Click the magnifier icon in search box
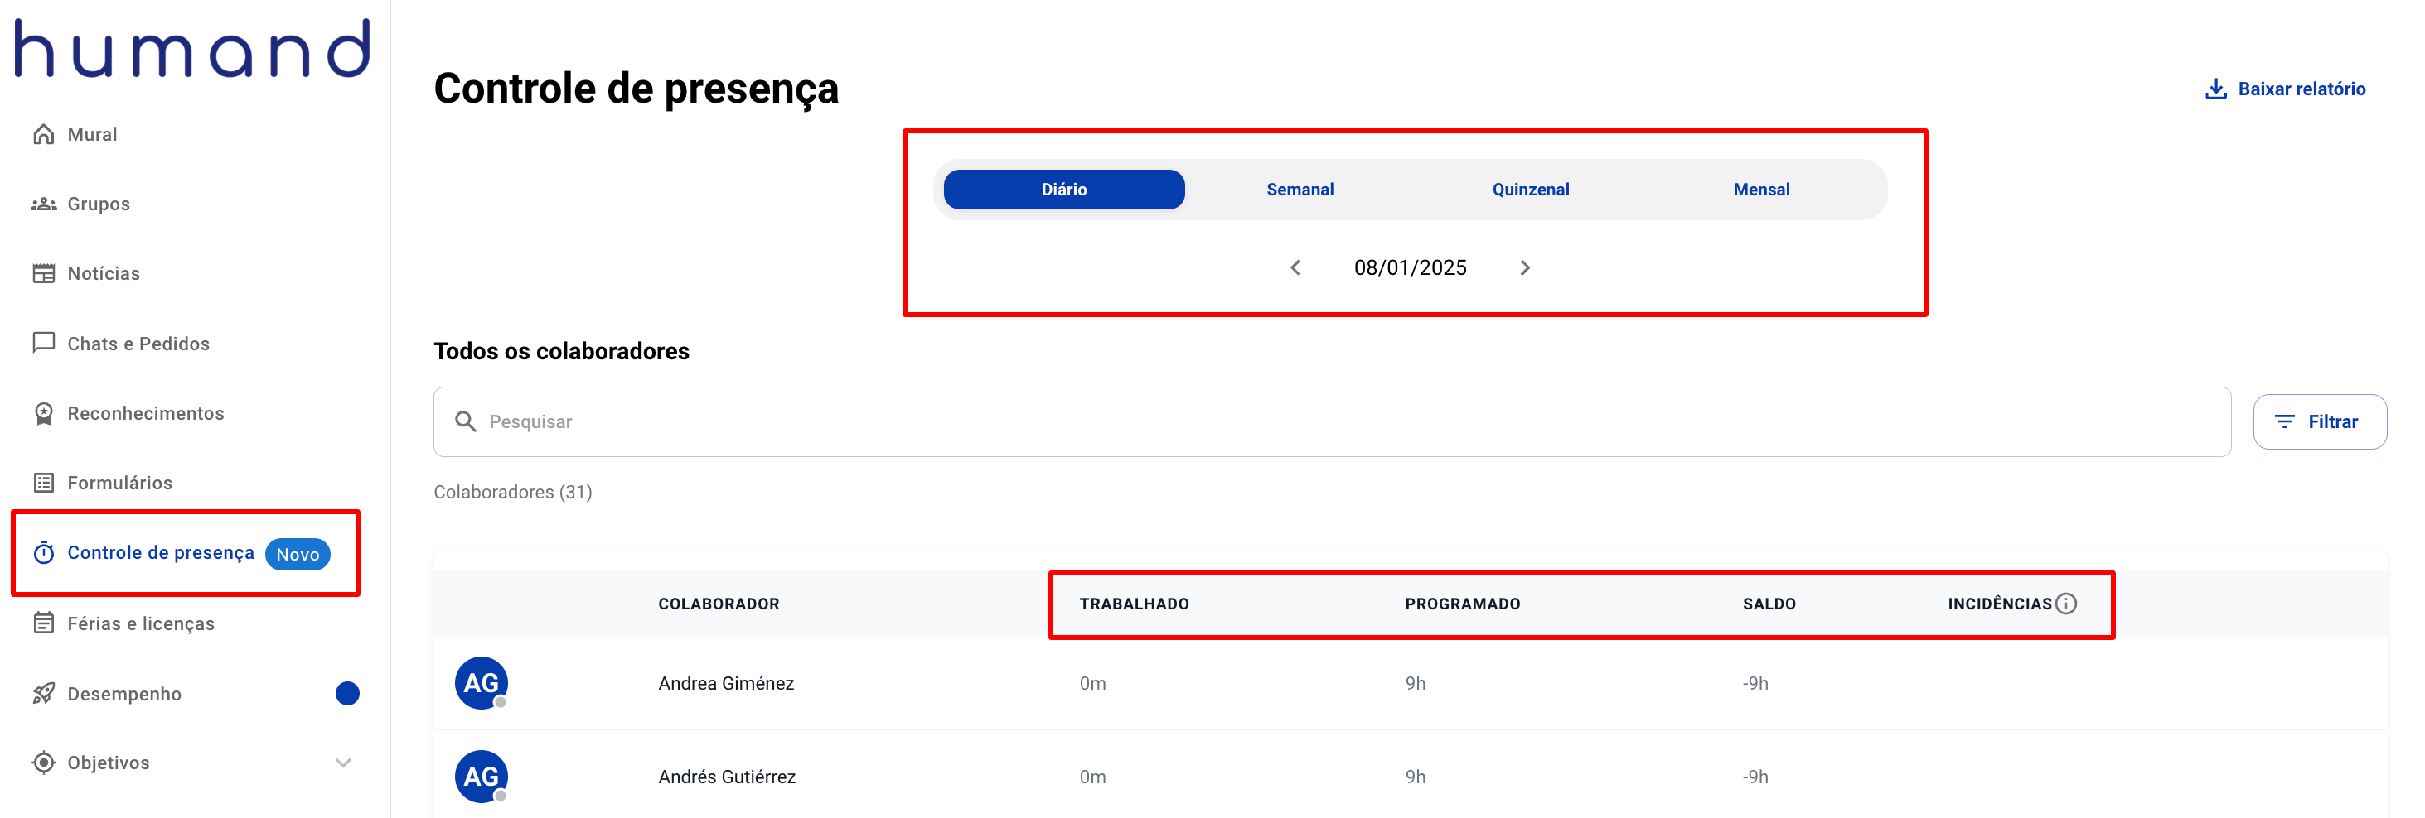Image resolution: width=2425 pixels, height=818 pixels. pyautogui.click(x=465, y=421)
